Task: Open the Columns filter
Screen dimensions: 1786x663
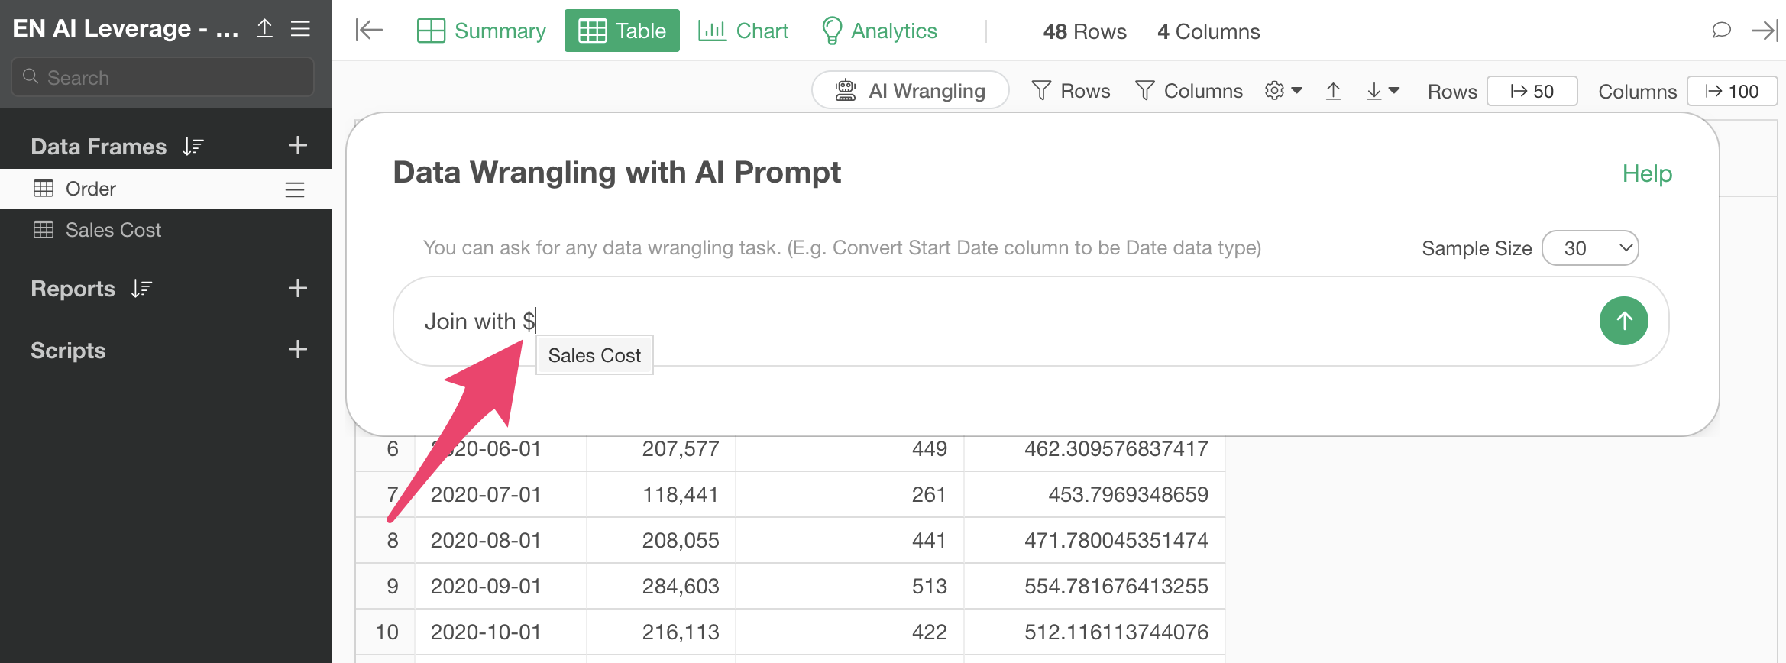Action: [x=1189, y=90]
